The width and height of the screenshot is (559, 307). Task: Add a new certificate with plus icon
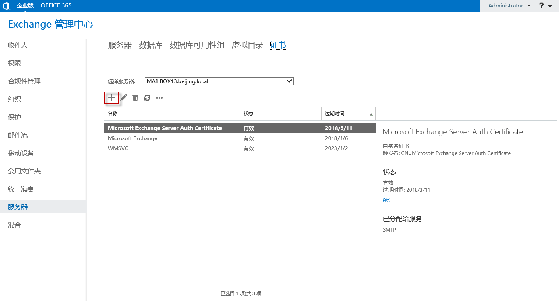[112, 98]
